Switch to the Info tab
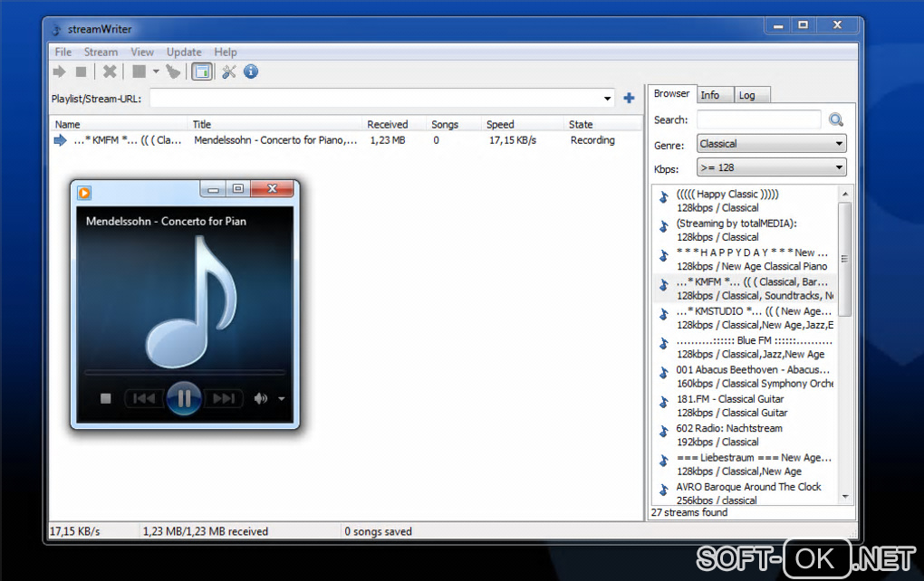The image size is (924, 581). tap(715, 95)
